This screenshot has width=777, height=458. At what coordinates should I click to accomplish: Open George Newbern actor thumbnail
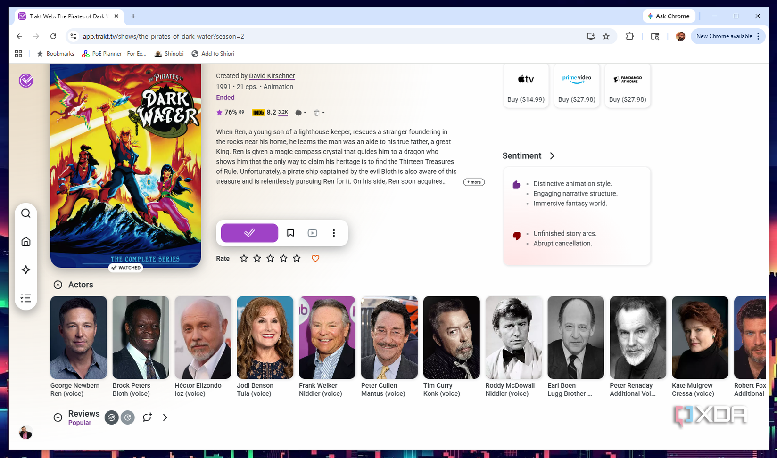pyautogui.click(x=79, y=337)
